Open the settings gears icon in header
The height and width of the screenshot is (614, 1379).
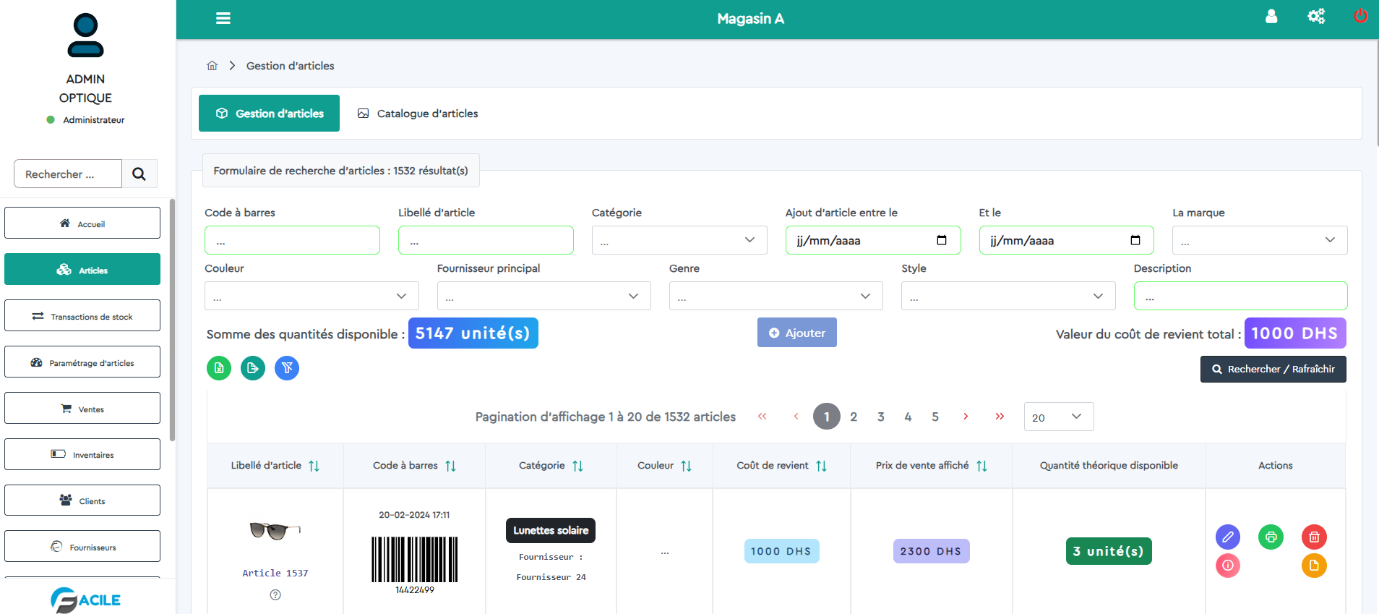(1315, 16)
